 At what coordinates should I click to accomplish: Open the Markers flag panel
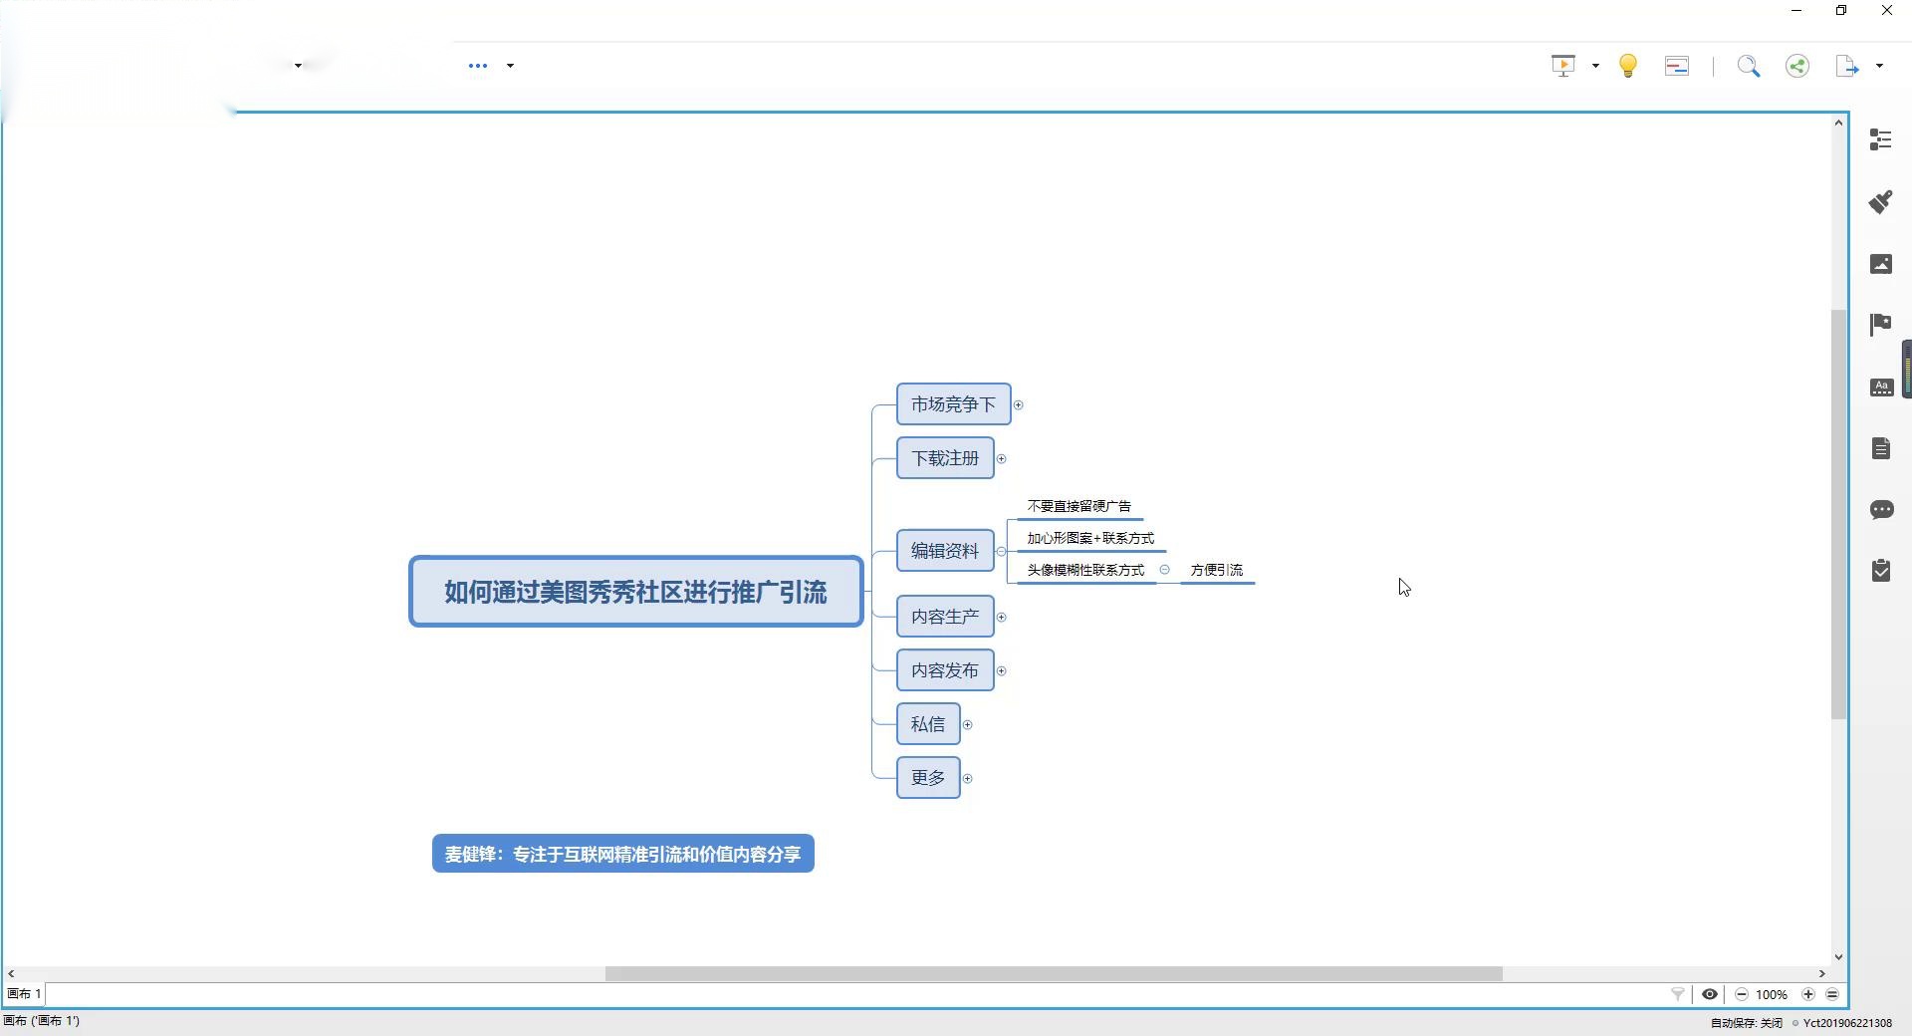(x=1880, y=325)
